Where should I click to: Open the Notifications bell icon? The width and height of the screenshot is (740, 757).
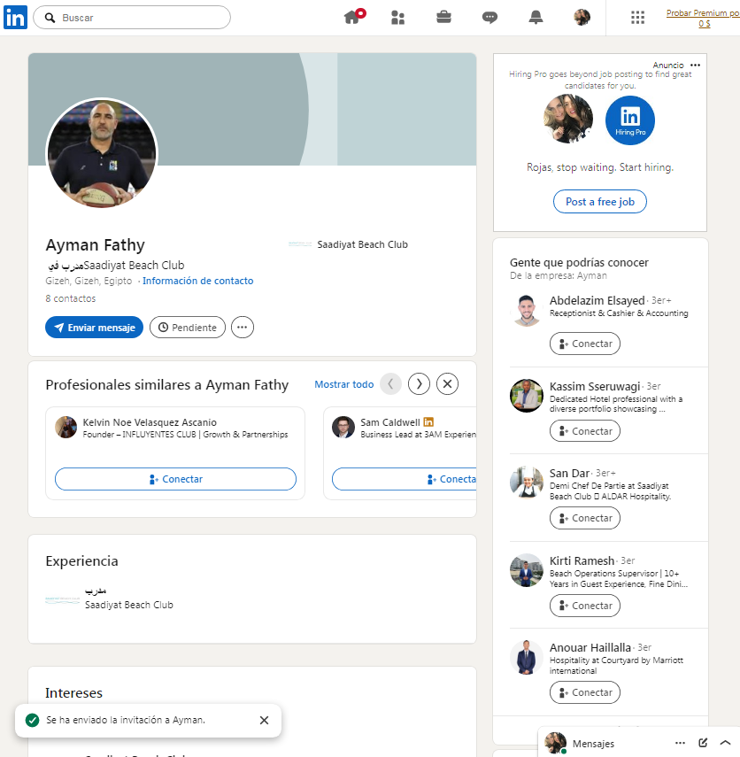536,18
